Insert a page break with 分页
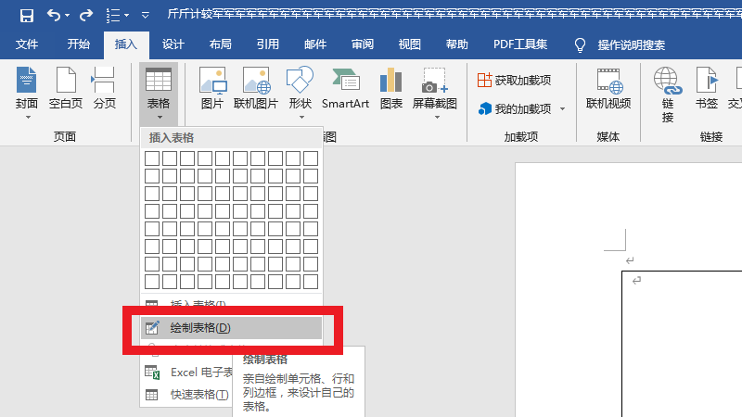Image resolution: width=742 pixels, height=417 pixels. pyautogui.click(x=104, y=89)
